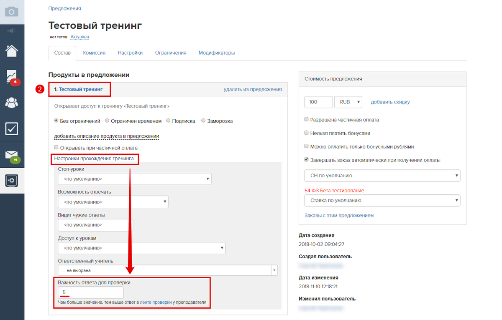Open the messages envelope icon in sidebar
Screen dimensions: 502x320
[12, 155]
